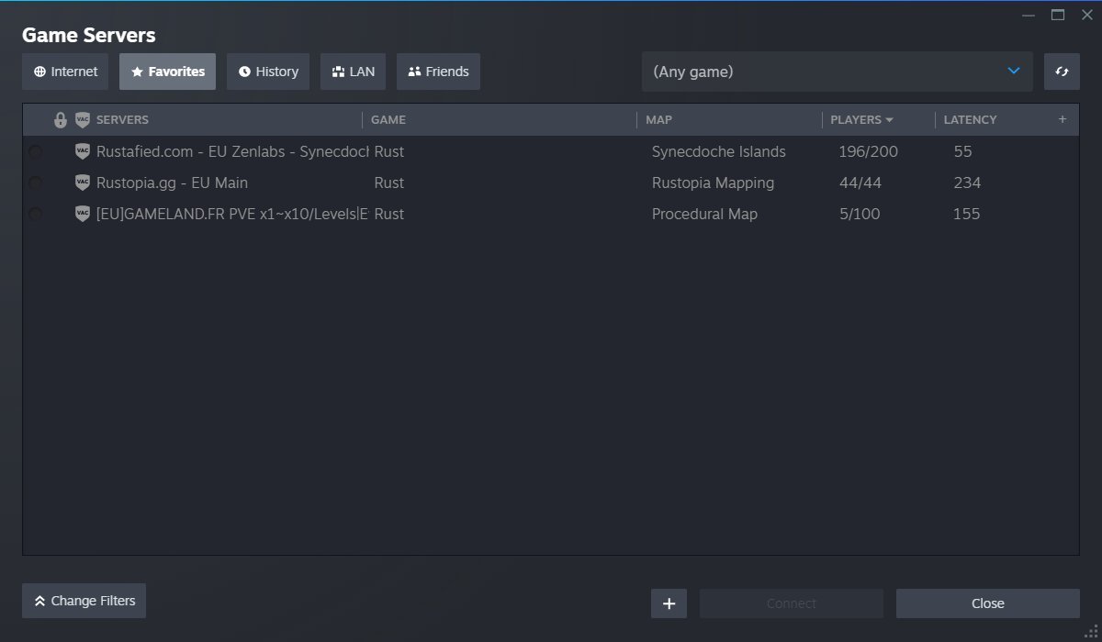1102x642 pixels.
Task: Click the Procedural Map cell
Action: (704, 214)
